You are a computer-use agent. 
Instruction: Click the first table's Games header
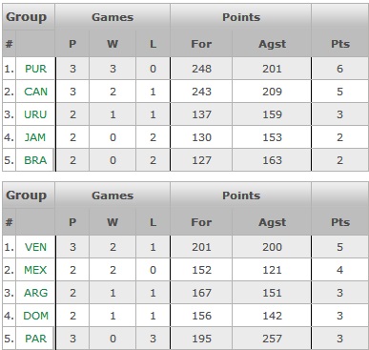pyautogui.click(x=113, y=17)
